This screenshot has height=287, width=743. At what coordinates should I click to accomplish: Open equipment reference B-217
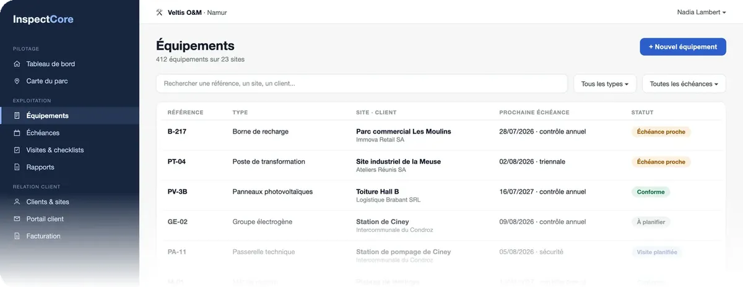[176, 132]
